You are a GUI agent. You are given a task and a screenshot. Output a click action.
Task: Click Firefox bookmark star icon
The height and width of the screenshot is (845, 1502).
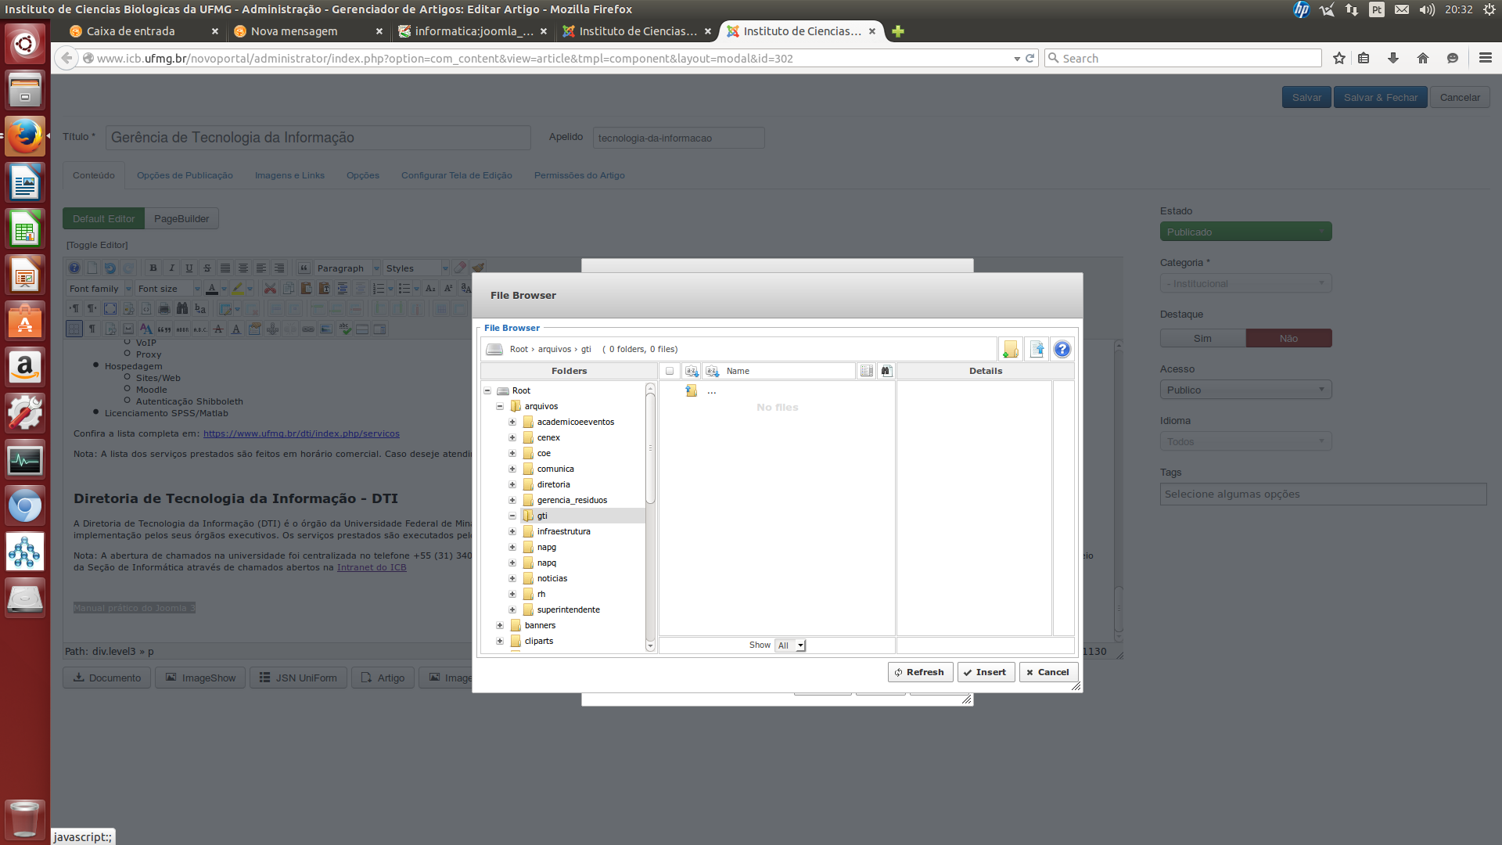coord(1339,59)
